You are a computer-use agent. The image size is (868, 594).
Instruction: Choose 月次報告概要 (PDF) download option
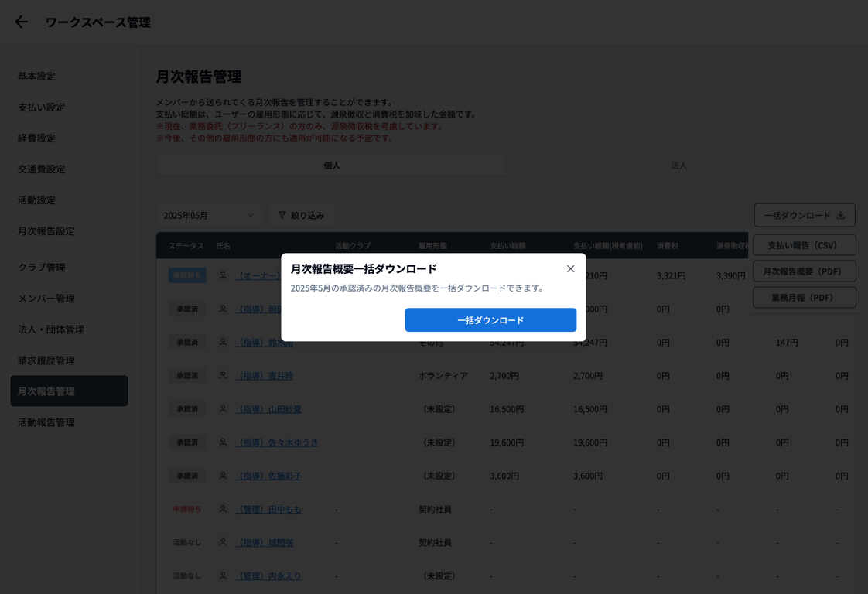point(804,271)
